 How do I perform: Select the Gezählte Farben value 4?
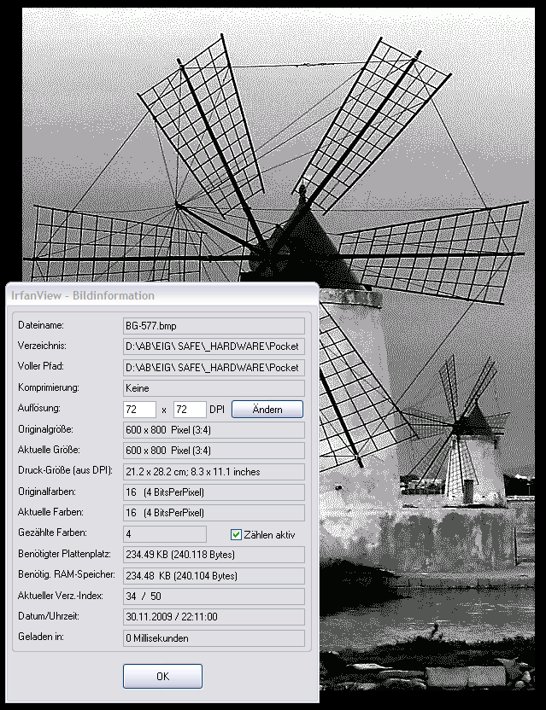165,534
